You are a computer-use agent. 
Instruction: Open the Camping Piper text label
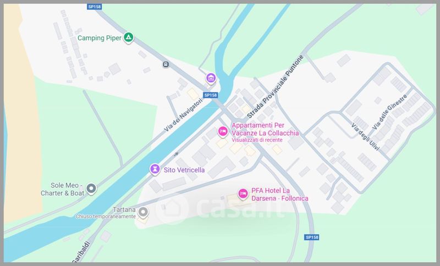click(100, 38)
